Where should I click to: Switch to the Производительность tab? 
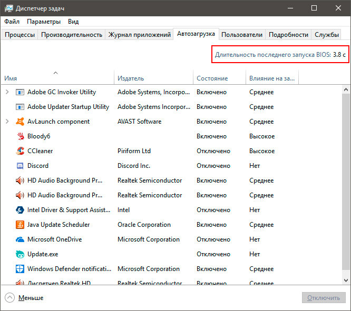[72, 35]
